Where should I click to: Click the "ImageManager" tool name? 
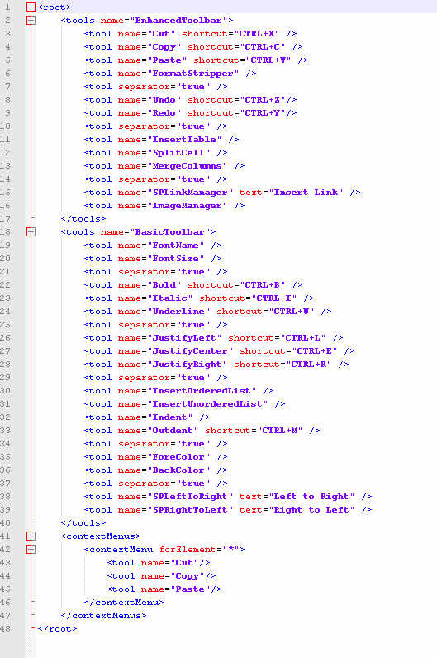click(x=188, y=205)
